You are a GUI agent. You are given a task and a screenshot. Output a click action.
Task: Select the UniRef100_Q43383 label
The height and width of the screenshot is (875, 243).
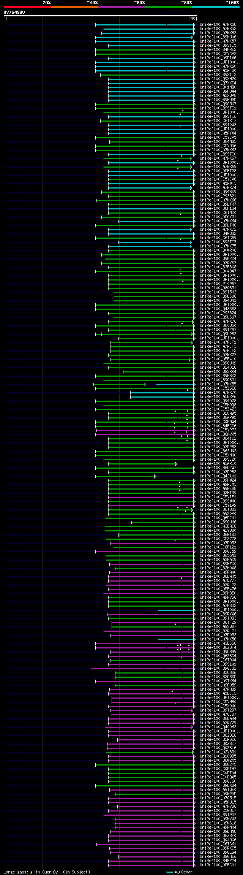click(218, 309)
